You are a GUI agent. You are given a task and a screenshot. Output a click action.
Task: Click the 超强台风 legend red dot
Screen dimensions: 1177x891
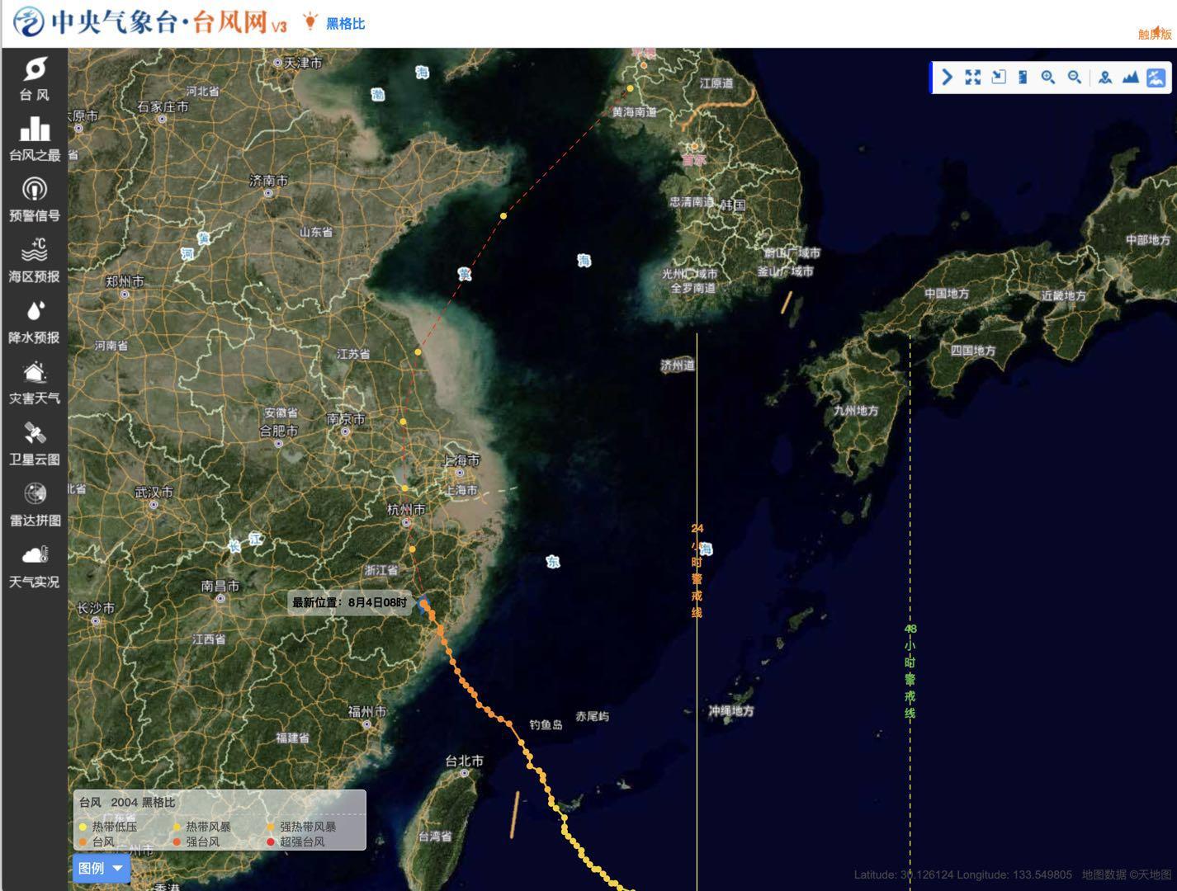tap(271, 842)
